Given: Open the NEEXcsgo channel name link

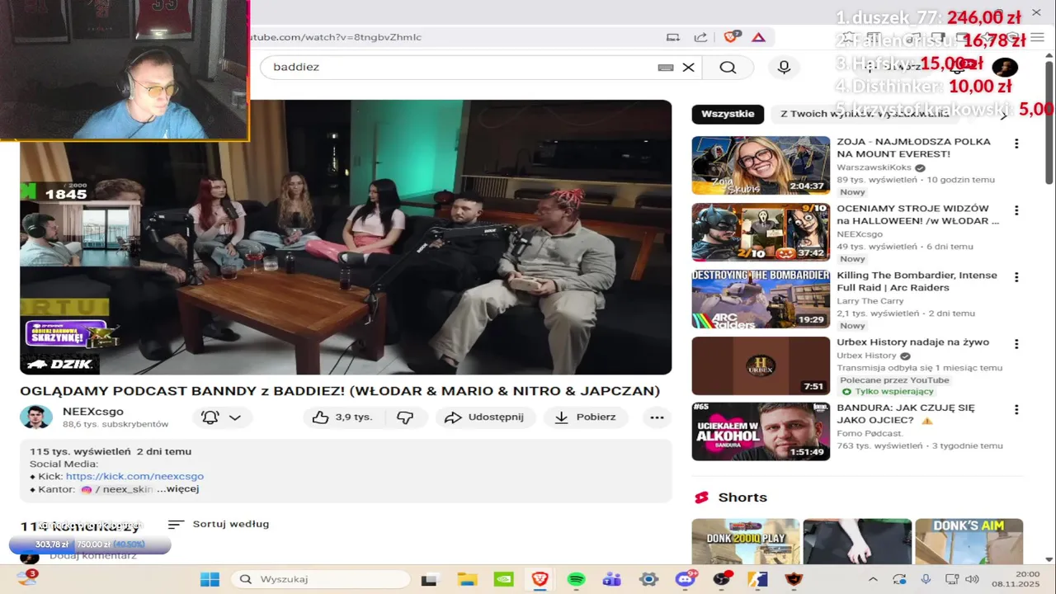Looking at the screenshot, I should point(93,412).
